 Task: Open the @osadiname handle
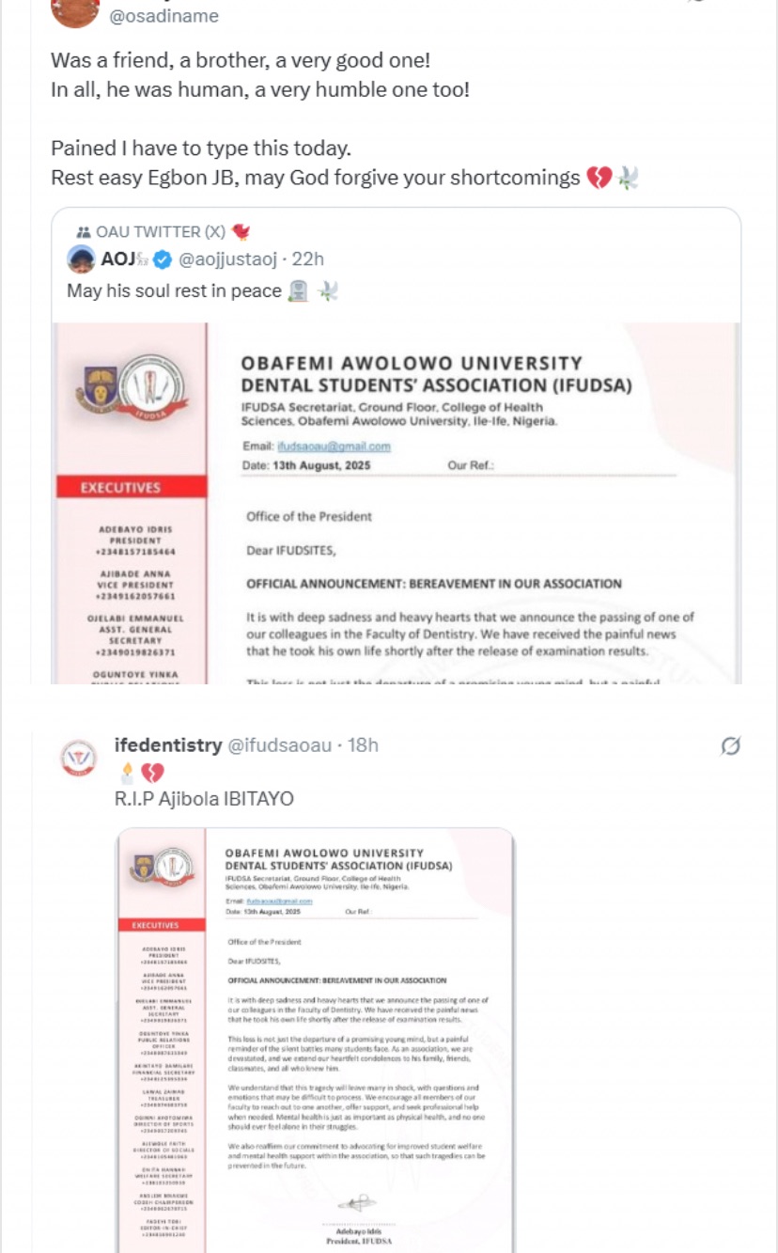pos(163,16)
